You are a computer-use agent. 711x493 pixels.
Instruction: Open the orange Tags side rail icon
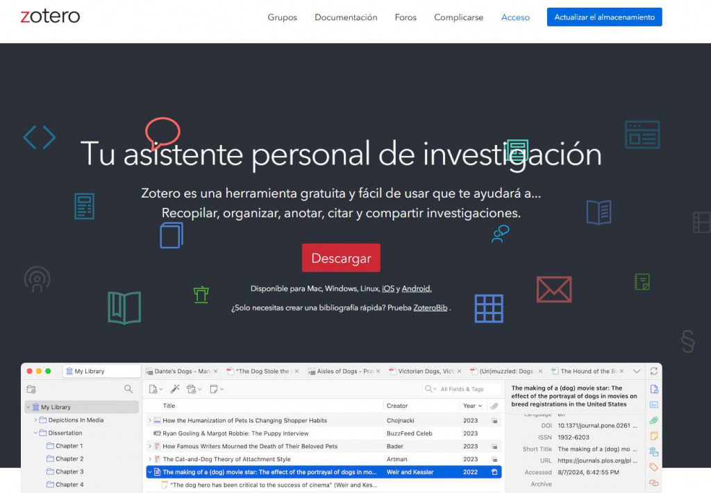pyautogui.click(x=654, y=467)
